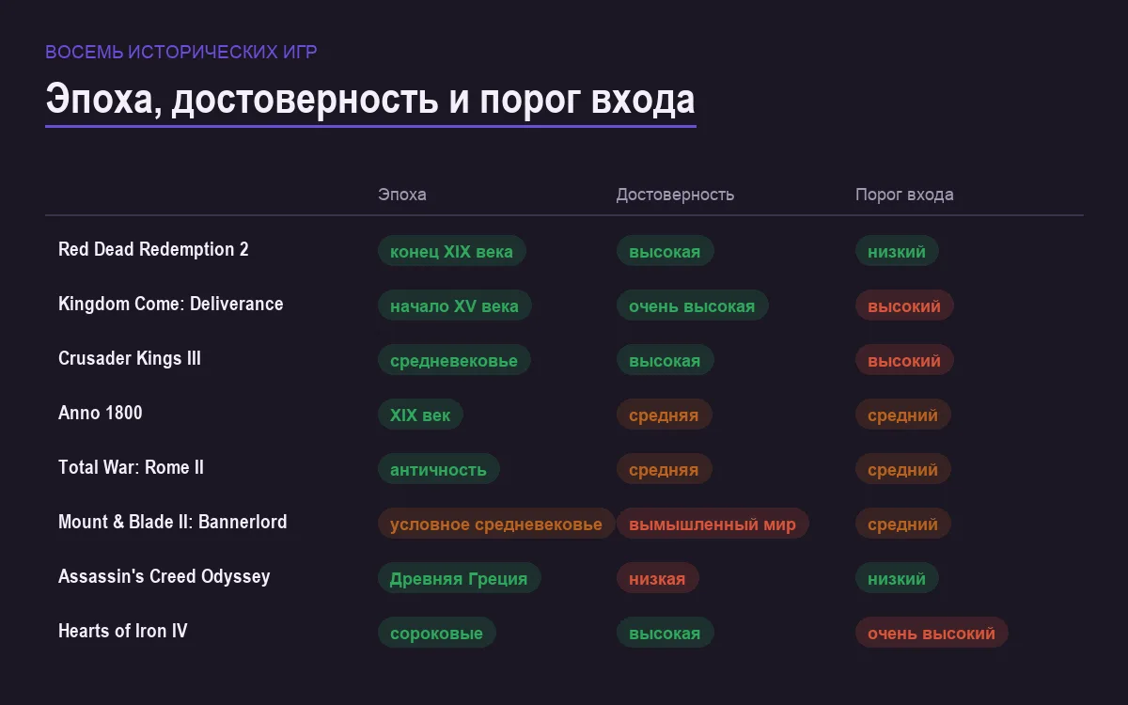Click the "XIX век" tag for Anno 1800
1128x705 pixels.
tap(420, 415)
